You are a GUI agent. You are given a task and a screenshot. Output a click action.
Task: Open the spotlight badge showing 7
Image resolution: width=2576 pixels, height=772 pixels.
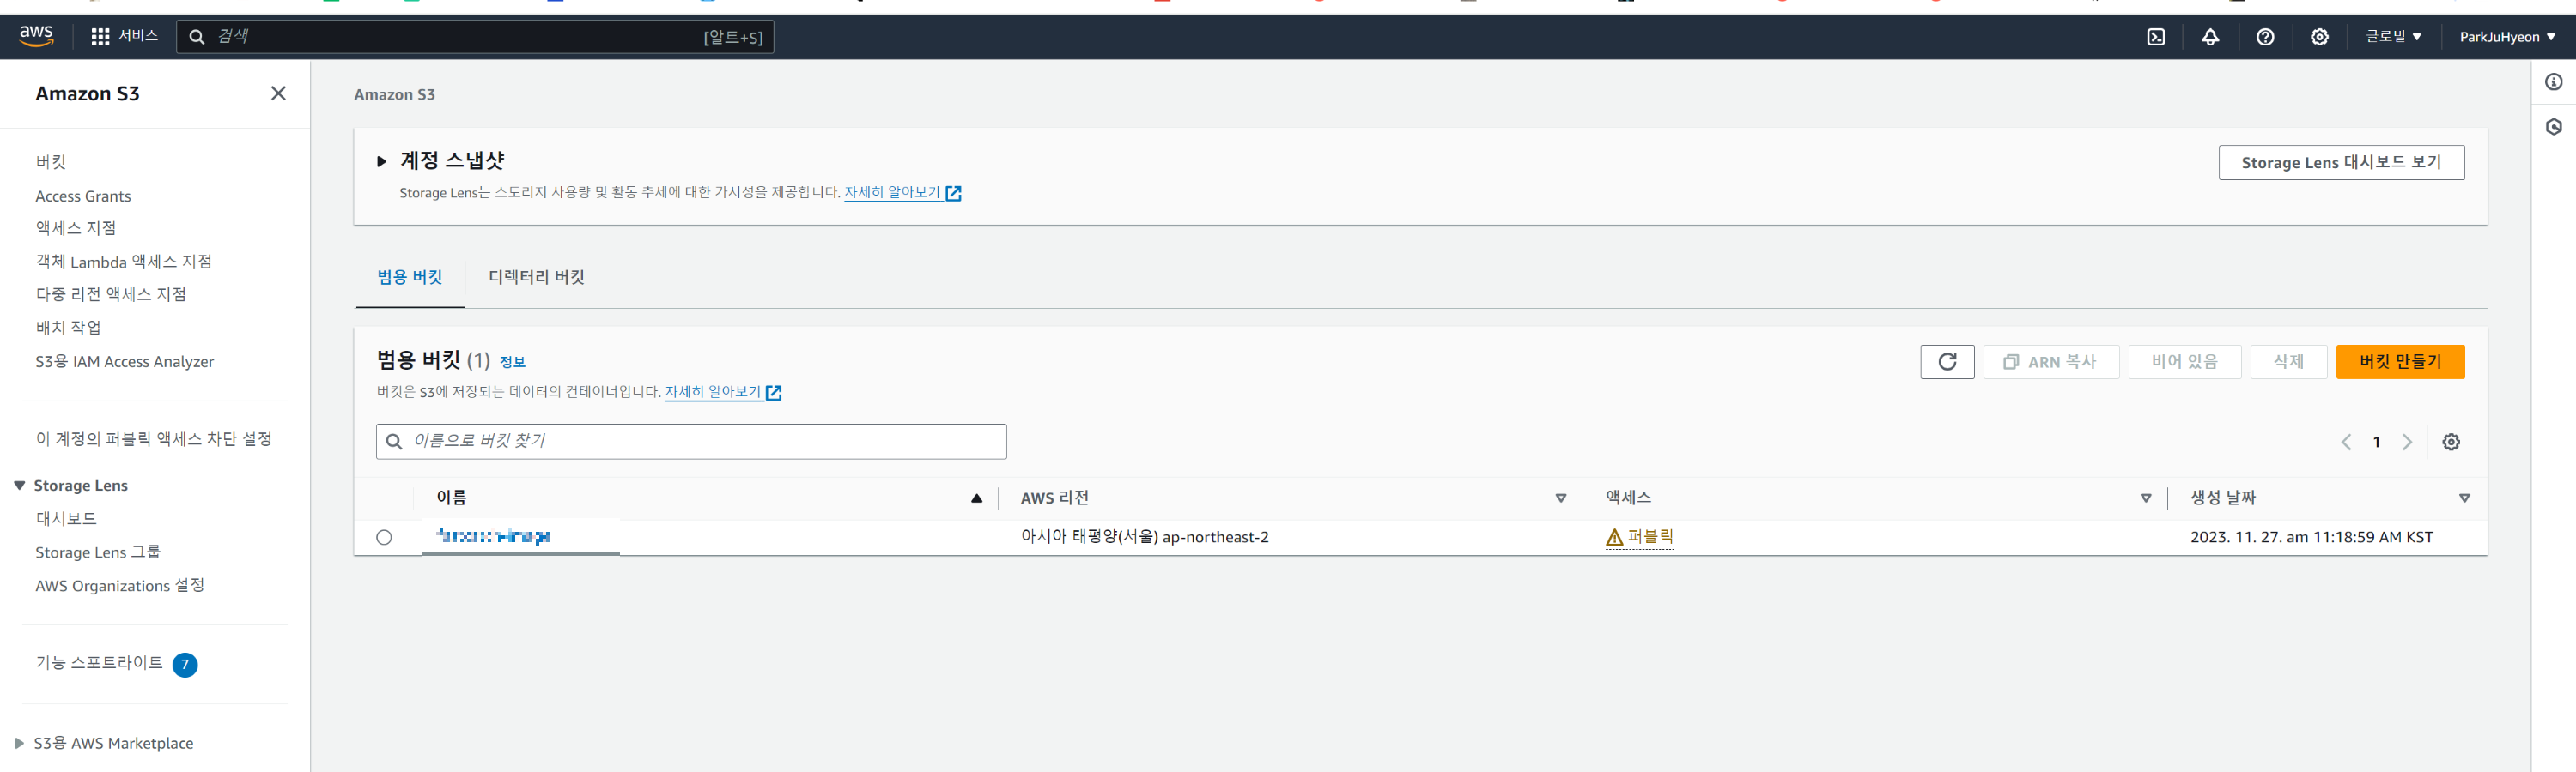click(x=185, y=664)
